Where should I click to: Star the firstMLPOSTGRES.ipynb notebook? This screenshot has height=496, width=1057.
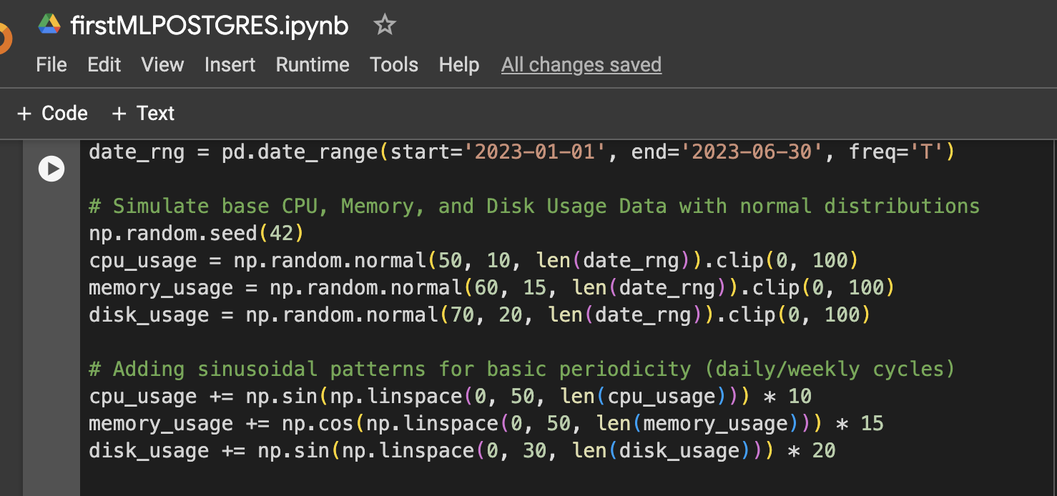point(385,26)
